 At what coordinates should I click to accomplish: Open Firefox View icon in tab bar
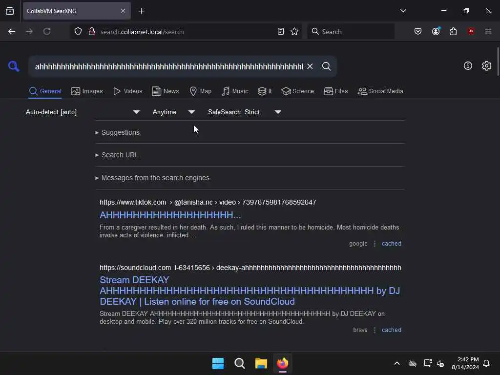(10, 11)
